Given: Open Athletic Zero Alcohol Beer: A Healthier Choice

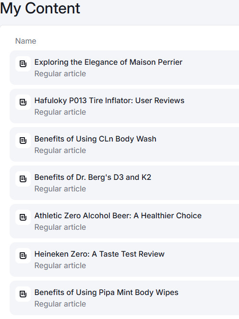Looking at the screenshot, I should tap(118, 216).
